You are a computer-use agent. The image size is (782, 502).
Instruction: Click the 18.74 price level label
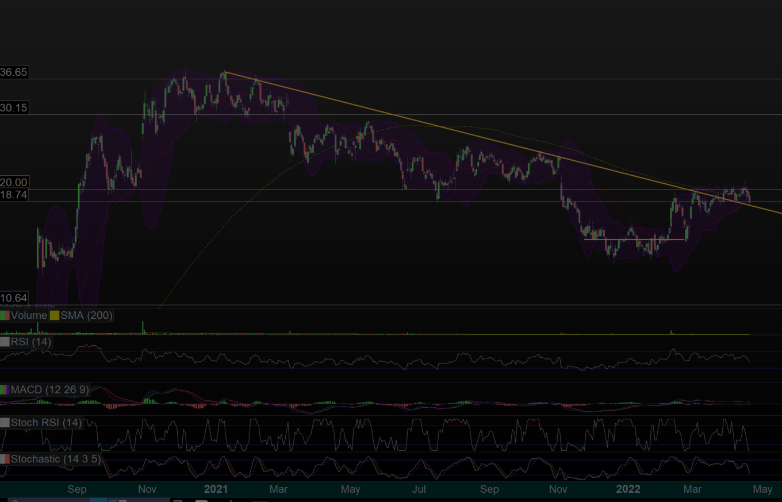point(14,195)
